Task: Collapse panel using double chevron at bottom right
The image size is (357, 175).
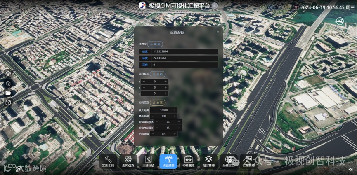Action: tap(351, 169)
